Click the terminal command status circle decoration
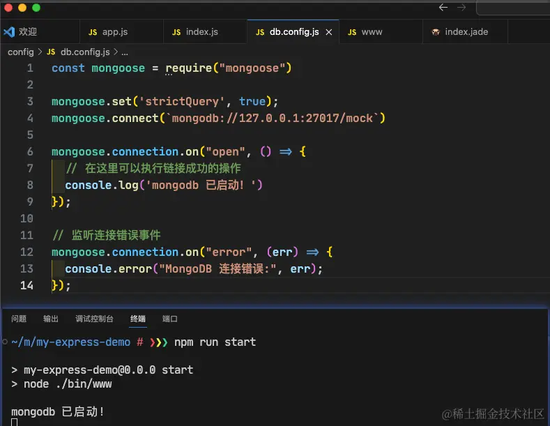 pyautogui.click(x=5, y=342)
